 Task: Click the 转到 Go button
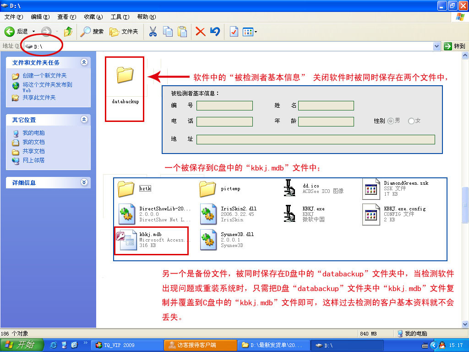(x=454, y=46)
